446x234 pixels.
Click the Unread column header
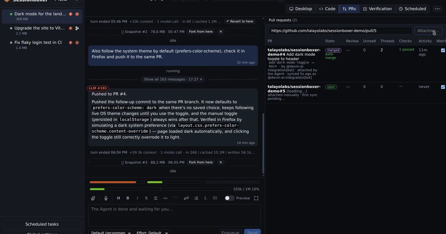369,41
